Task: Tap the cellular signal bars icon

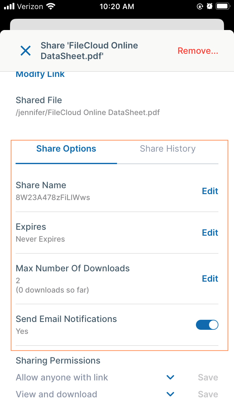Action: pyautogui.click(x=9, y=6)
